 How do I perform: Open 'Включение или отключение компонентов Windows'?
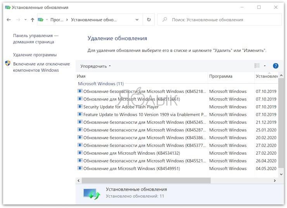click(41, 67)
